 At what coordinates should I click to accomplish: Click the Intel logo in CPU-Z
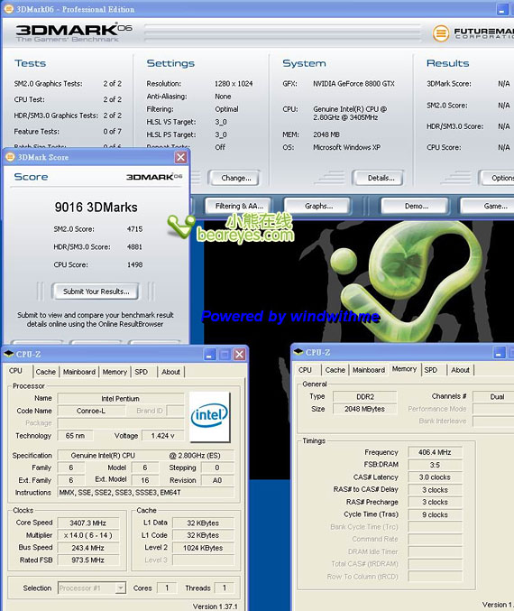coord(209,417)
